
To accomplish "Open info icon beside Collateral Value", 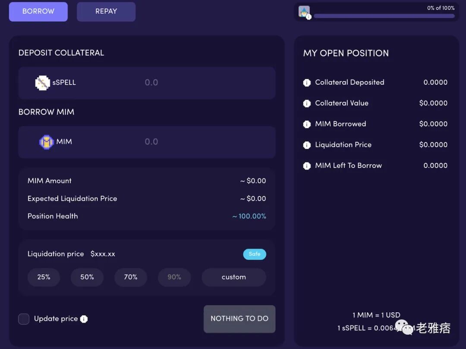I will 307,104.
